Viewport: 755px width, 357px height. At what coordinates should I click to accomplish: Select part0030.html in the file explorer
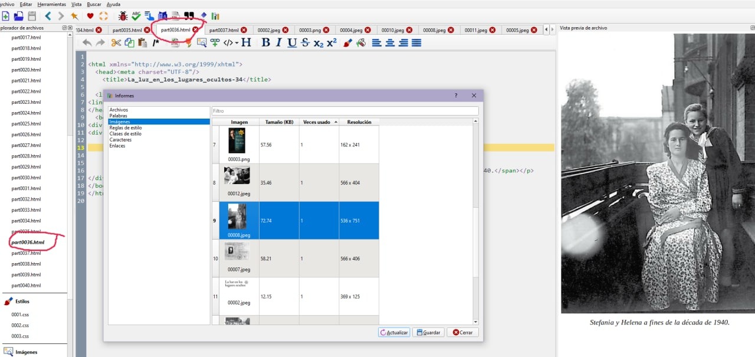(x=26, y=178)
